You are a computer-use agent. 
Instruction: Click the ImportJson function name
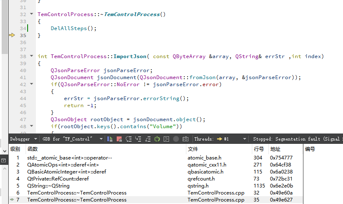[x=130, y=56]
